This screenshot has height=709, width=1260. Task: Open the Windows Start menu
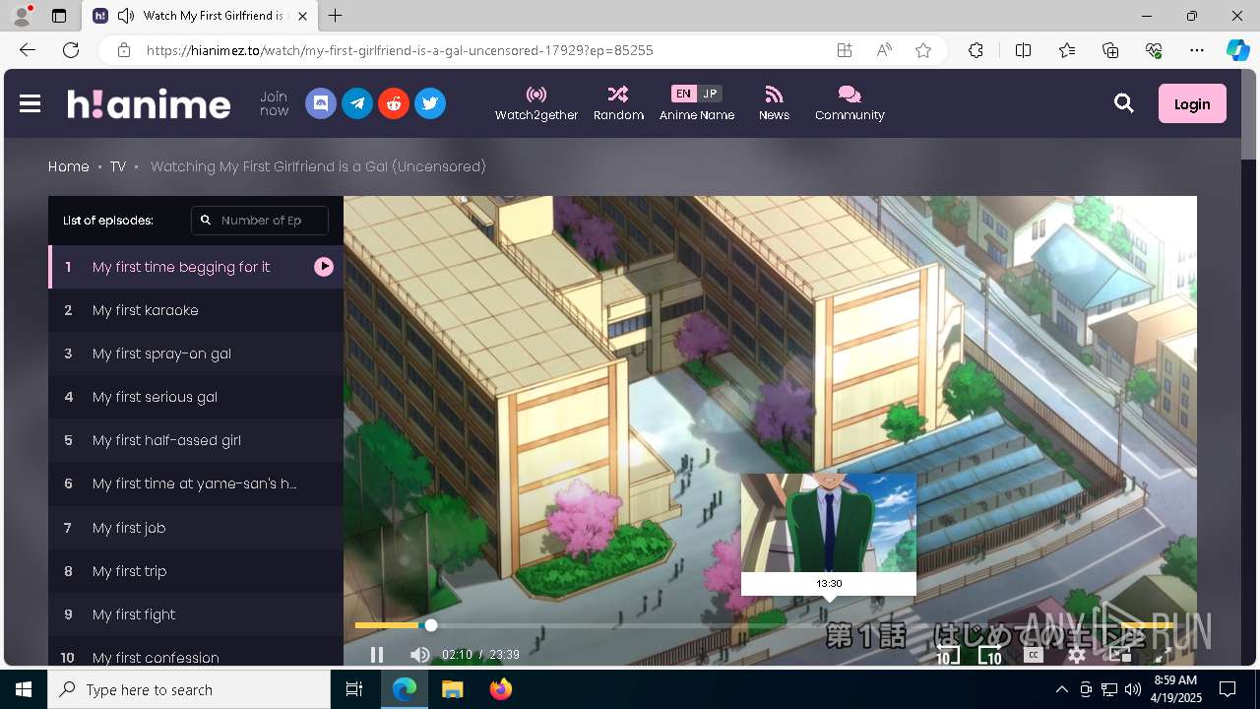24,689
